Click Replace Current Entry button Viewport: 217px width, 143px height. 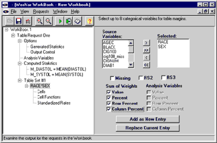(x=148, y=128)
